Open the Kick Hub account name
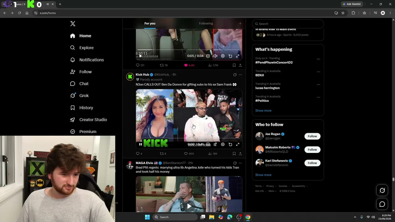The height and width of the screenshot is (222, 395). coord(142,75)
